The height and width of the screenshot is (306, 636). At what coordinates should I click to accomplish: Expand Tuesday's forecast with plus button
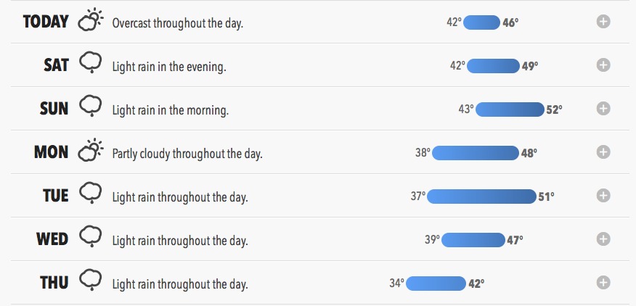pyautogui.click(x=603, y=196)
